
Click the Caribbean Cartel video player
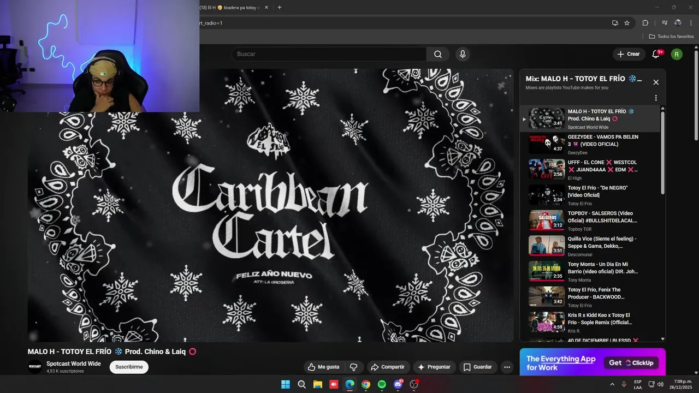coord(271,205)
